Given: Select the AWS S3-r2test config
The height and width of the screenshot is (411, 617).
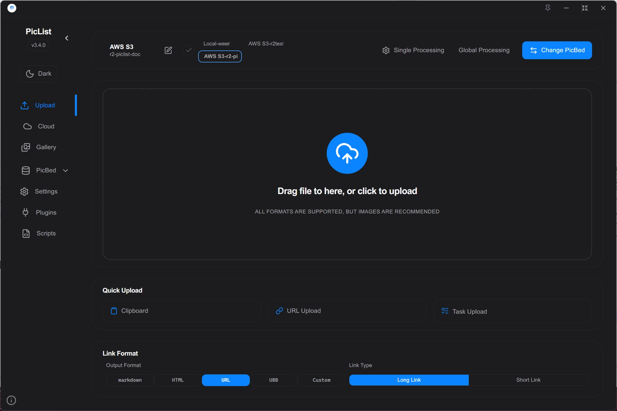Looking at the screenshot, I should tap(266, 44).
